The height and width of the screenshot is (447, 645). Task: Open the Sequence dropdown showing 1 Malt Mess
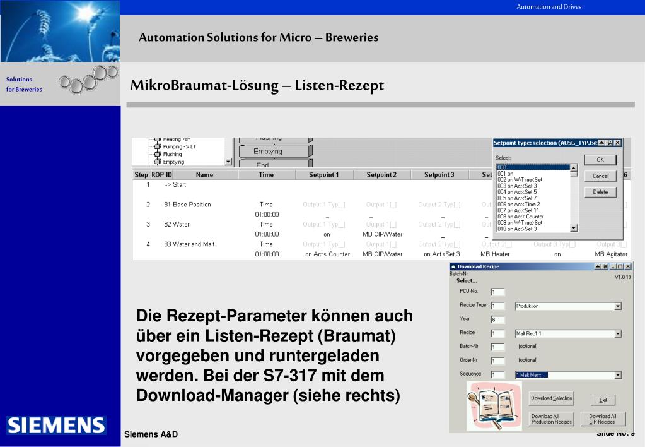(617, 375)
